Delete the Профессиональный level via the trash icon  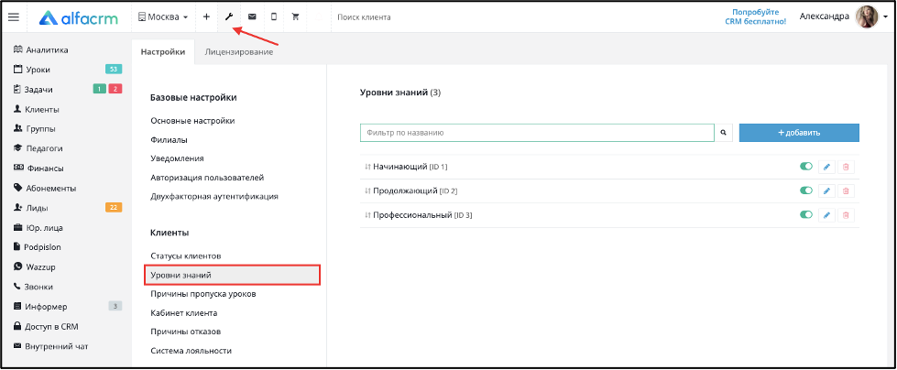tap(846, 215)
